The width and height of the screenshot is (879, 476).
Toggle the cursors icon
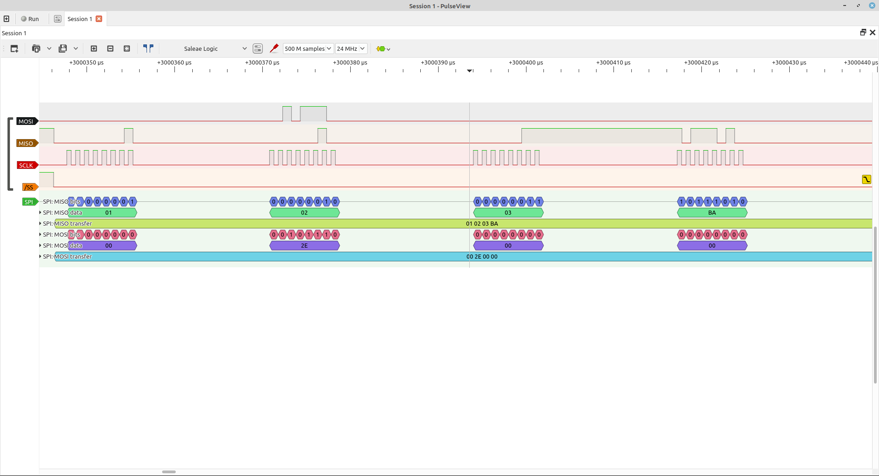pos(148,49)
